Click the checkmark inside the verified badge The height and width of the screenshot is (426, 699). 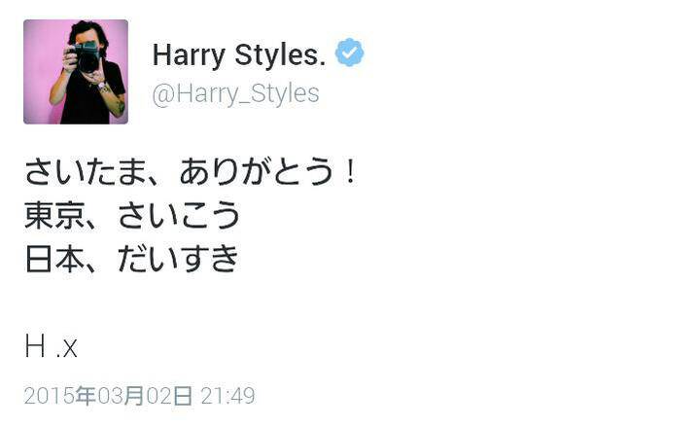pyautogui.click(x=350, y=53)
